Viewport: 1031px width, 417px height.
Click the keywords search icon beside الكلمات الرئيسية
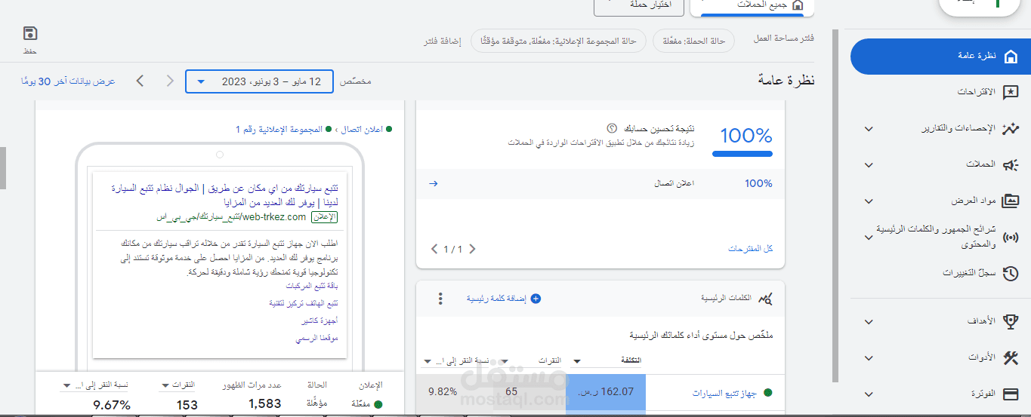(765, 299)
